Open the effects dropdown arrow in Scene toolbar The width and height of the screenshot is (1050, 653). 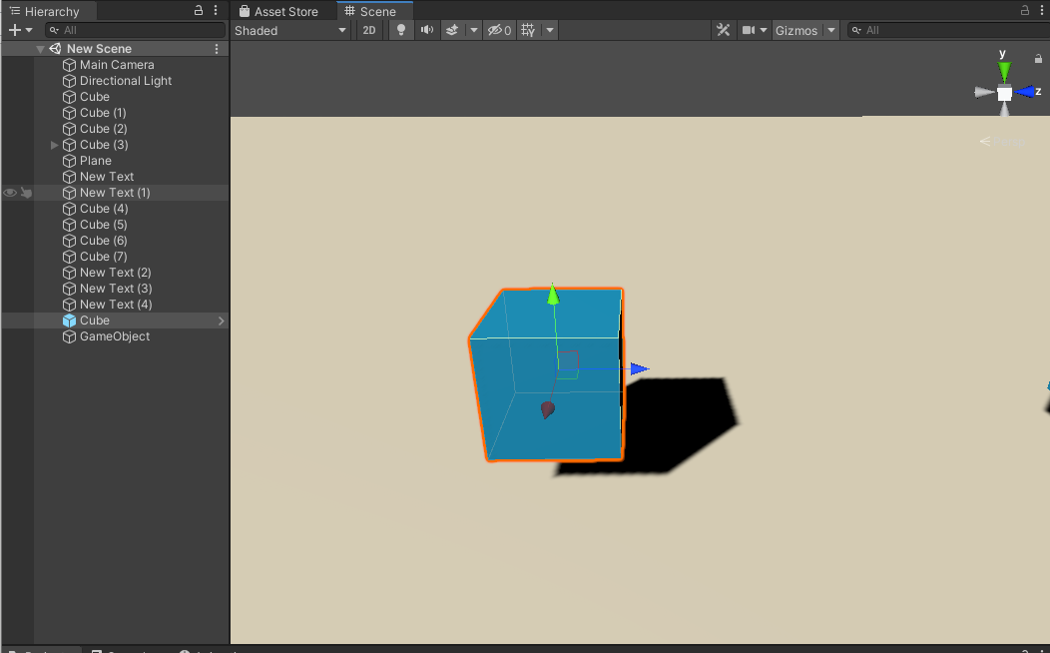[473, 30]
